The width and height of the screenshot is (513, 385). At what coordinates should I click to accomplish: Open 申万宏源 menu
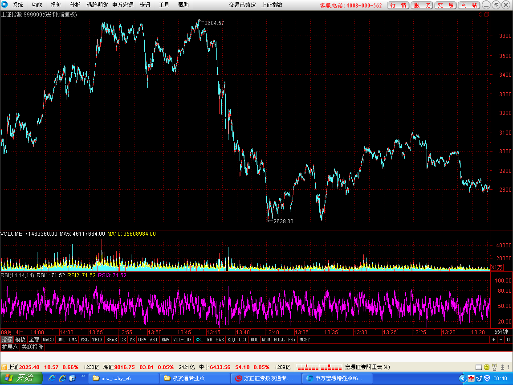click(x=123, y=5)
